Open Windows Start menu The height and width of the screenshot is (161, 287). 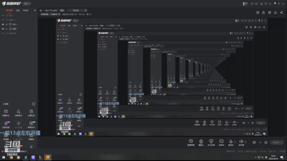4,157
